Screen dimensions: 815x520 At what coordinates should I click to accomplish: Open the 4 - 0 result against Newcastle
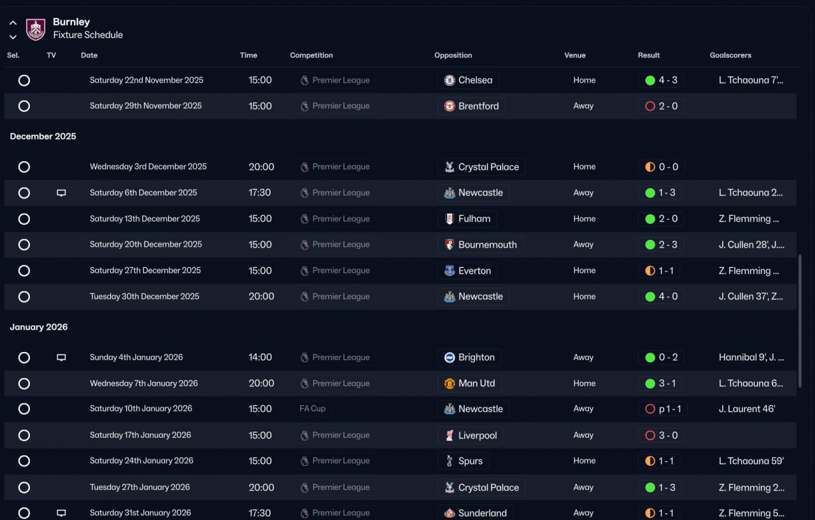662,297
